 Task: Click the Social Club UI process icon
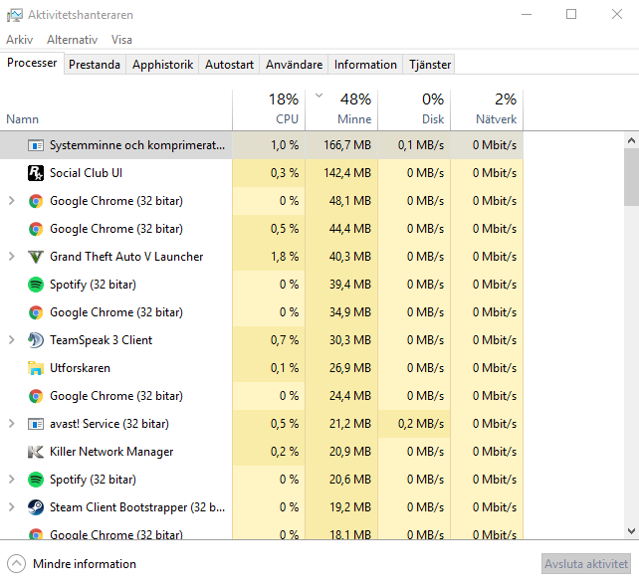pyautogui.click(x=35, y=173)
